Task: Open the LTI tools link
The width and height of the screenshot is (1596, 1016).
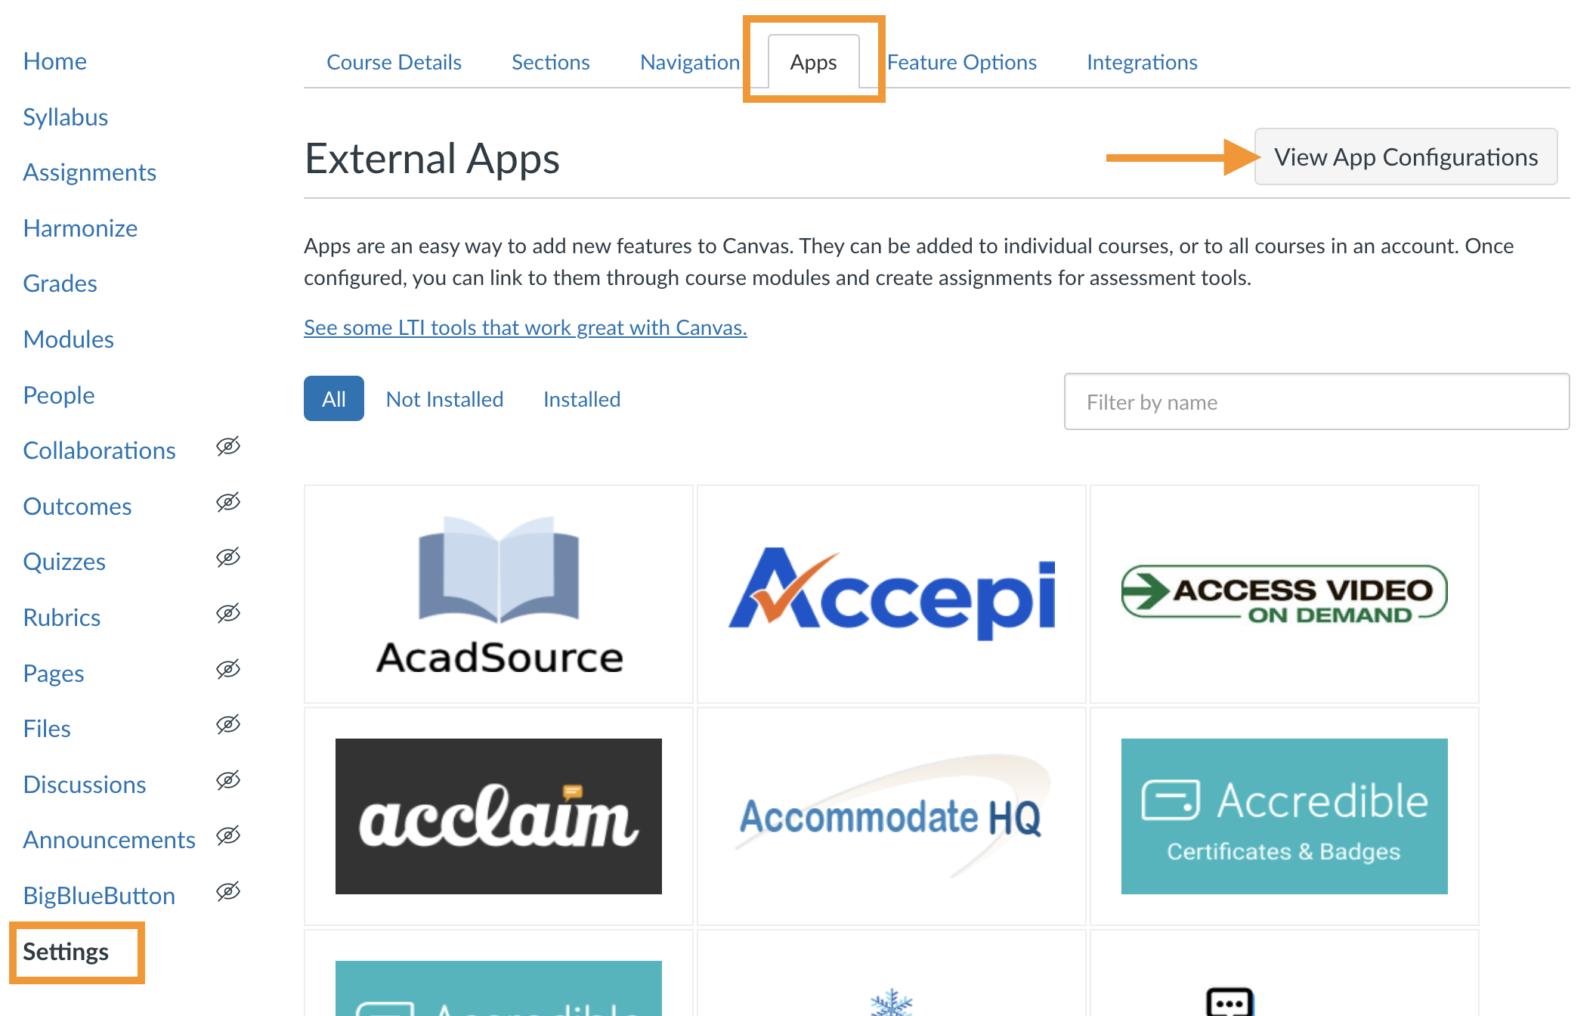Action: pos(524,327)
